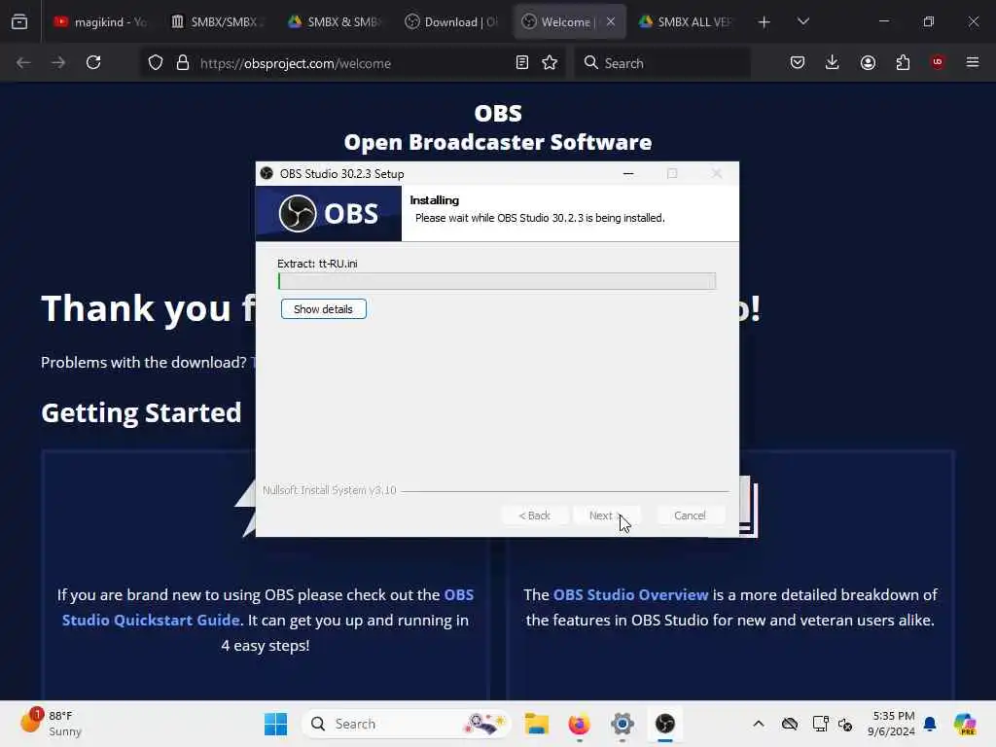Screen dimensions: 996x747
Task: Click the taskbar Search box
Action: point(407,724)
